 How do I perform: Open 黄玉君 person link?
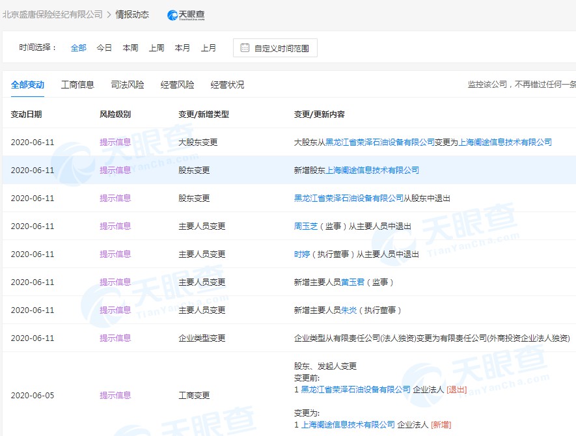point(353,282)
